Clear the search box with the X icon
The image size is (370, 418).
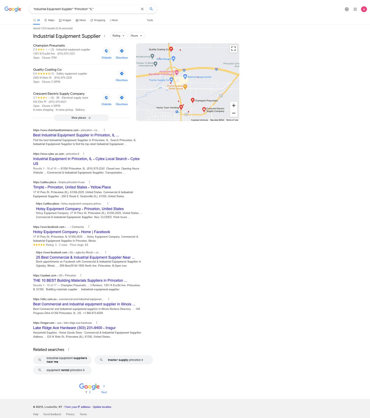[142, 9]
